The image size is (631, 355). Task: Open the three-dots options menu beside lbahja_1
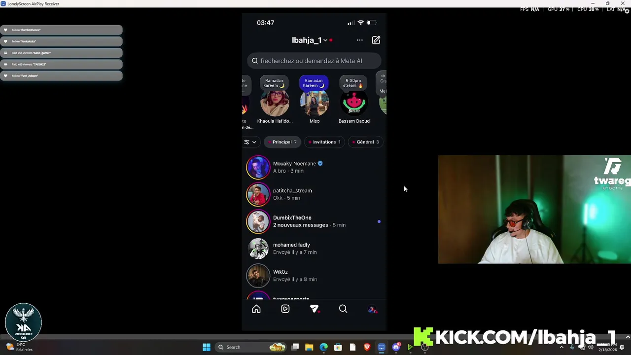coord(359,40)
